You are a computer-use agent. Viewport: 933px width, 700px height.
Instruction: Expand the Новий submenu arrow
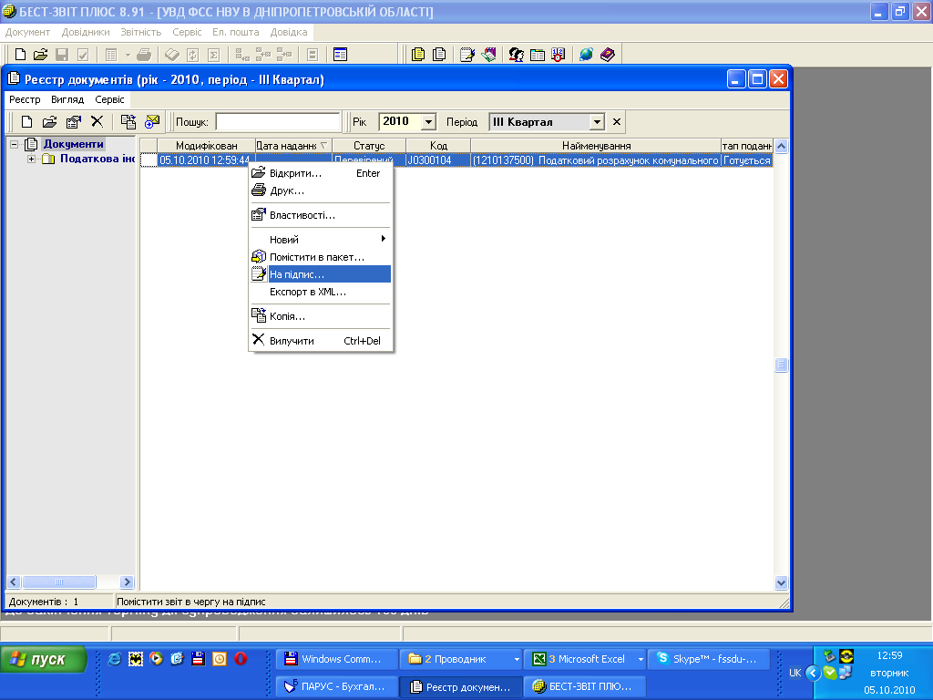(384, 239)
